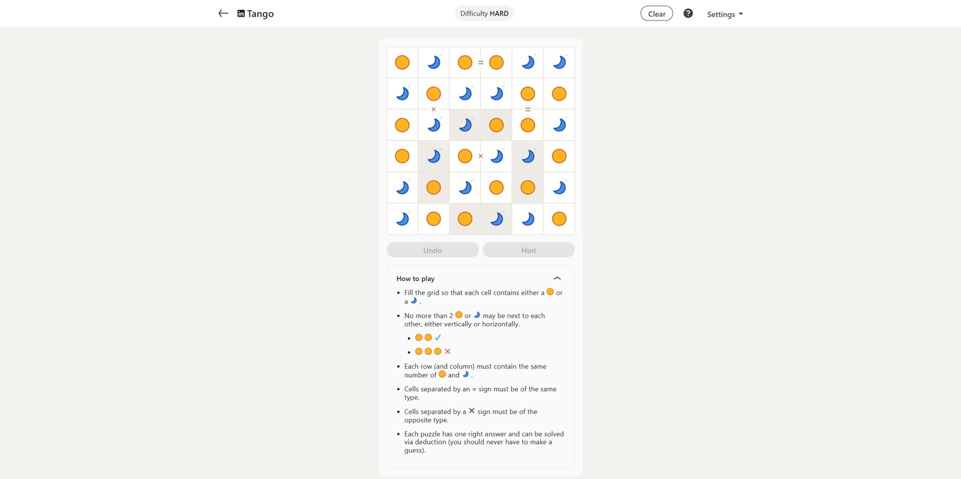
Task: Open the help question mark icon
Action: [x=688, y=13]
